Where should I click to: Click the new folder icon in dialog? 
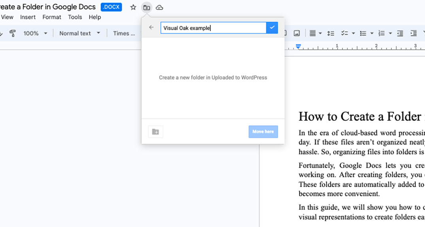[x=156, y=132]
